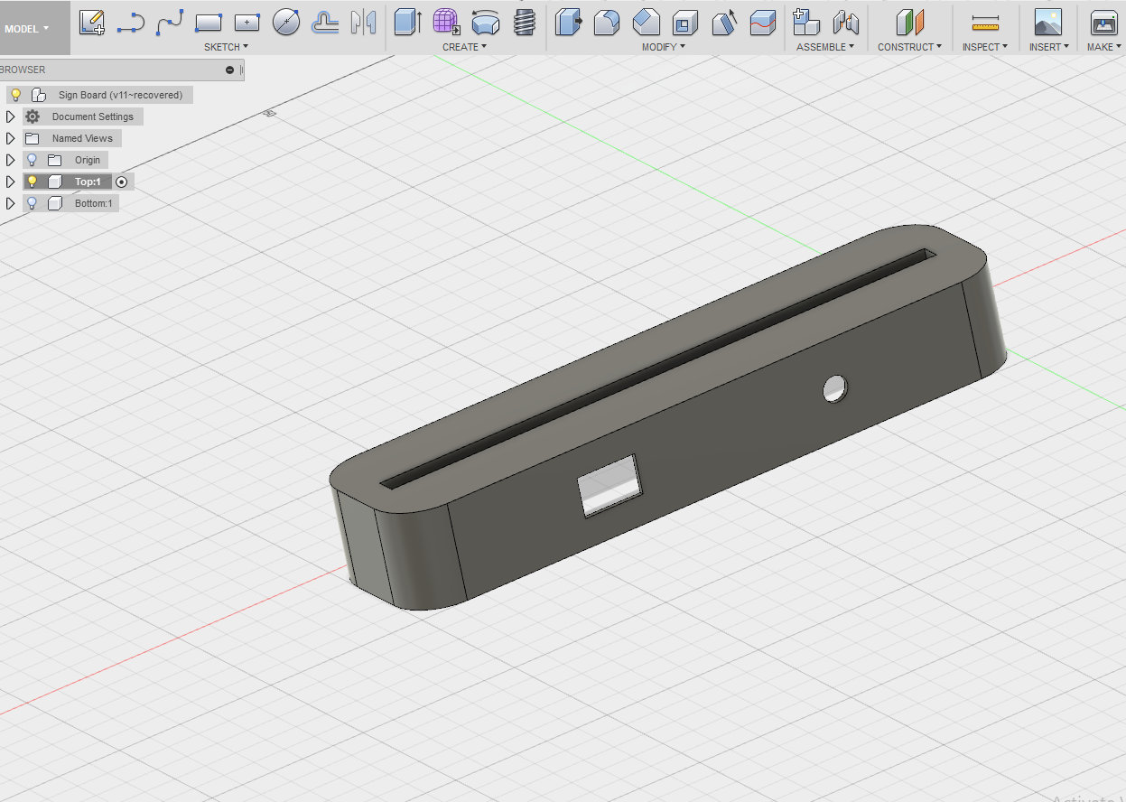Image resolution: width=1126 pixels, height=802 pixels.
Task: Toggle visibility bulb of Bottom:1 component
Action: tap(32, 203)
